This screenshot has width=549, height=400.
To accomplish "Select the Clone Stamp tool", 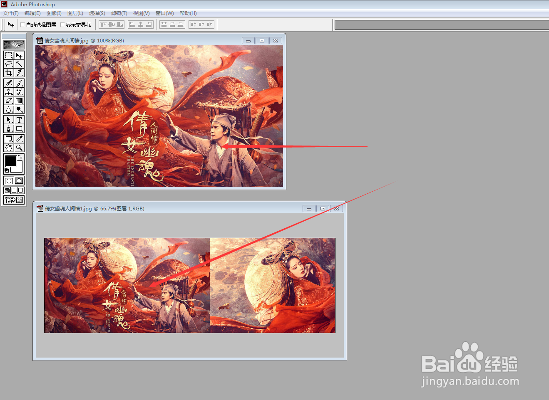I will click(9, 92).
